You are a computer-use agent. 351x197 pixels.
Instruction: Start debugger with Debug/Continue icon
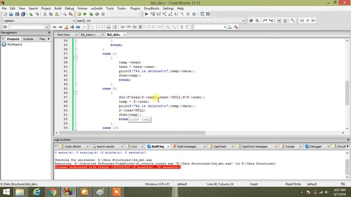click(x=146, y=14)
